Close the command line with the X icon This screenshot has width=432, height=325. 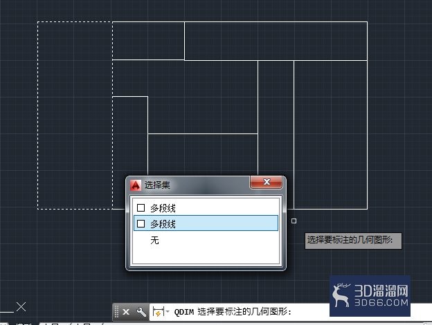coord(126,312)
